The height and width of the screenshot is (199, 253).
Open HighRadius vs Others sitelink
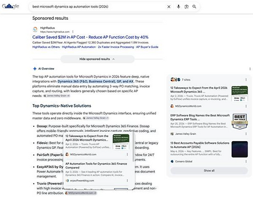pyautogui.click(x=46, y=47)
